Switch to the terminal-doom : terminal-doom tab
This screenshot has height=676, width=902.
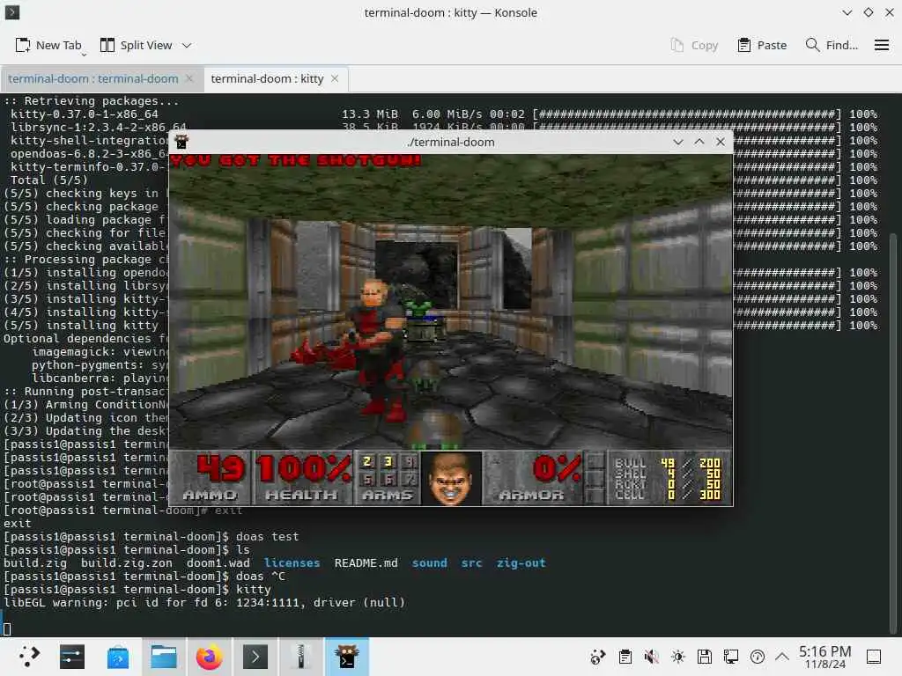click(x=93, y=78)
